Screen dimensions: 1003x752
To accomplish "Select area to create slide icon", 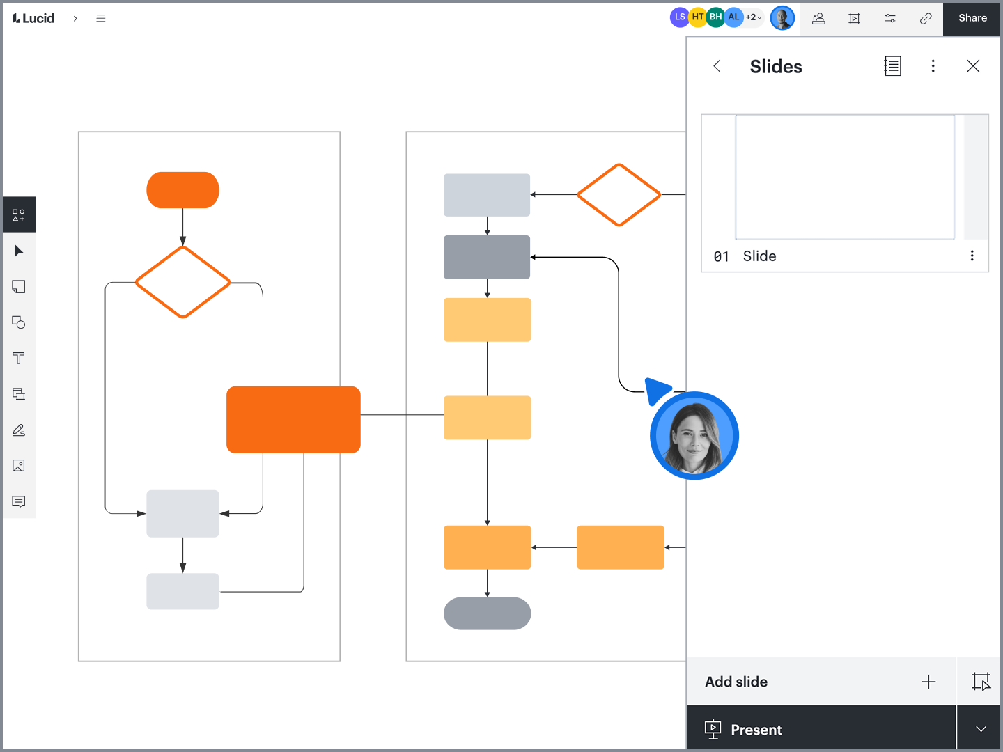I will click(x=981, y=682).
